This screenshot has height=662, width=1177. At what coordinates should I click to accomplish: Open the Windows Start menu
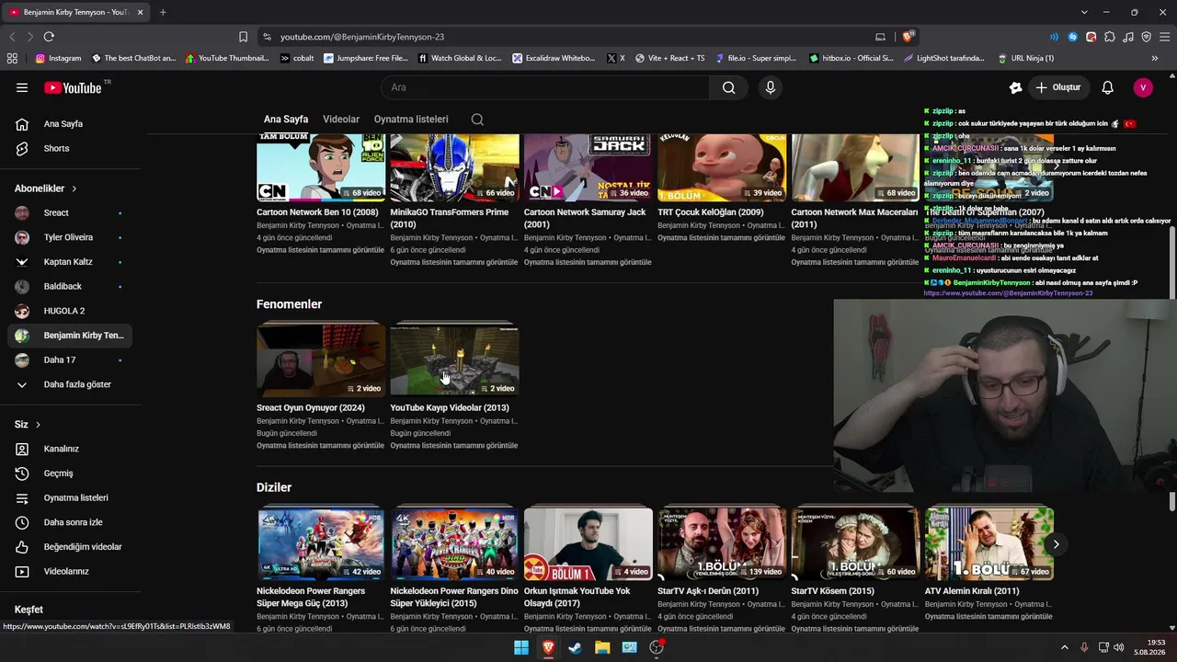[521, 647]
